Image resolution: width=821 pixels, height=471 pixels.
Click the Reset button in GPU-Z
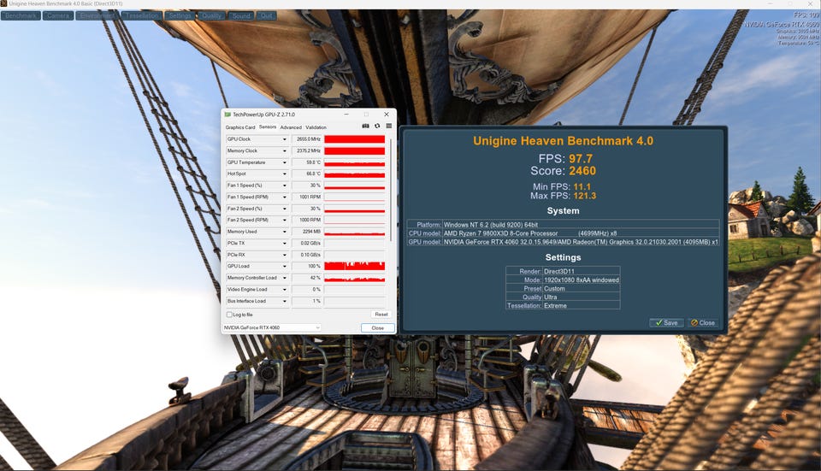pyautogui.click(x=381, y=314)
